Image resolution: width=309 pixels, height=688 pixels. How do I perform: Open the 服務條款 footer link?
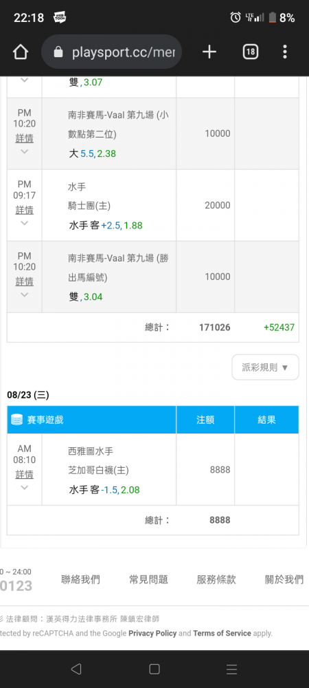click(x=216, y=579)
